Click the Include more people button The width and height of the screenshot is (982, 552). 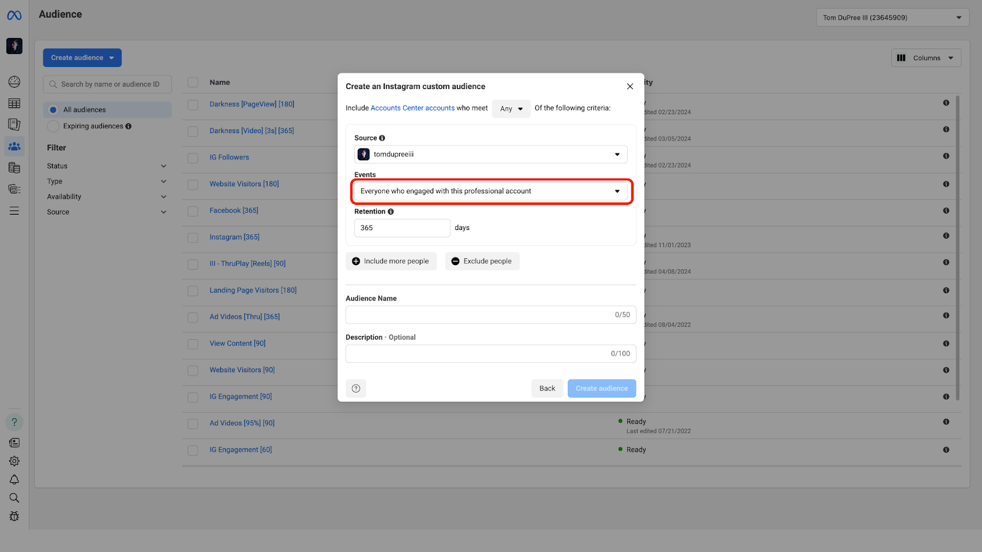coord(391,261)
